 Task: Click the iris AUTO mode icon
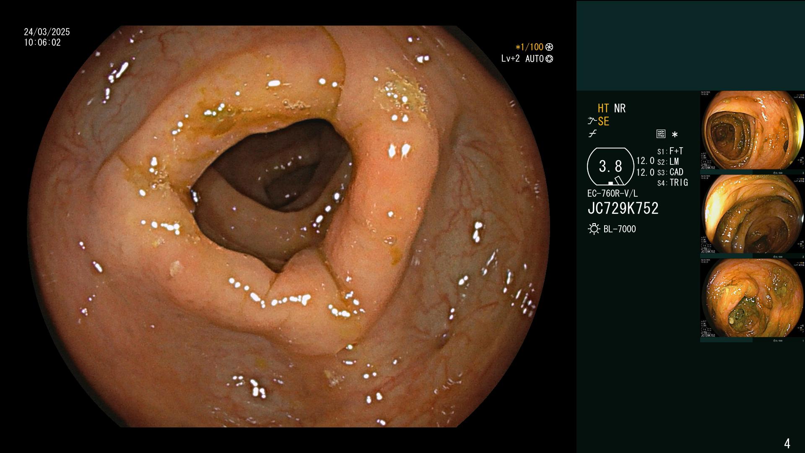(x=549, y=59)
